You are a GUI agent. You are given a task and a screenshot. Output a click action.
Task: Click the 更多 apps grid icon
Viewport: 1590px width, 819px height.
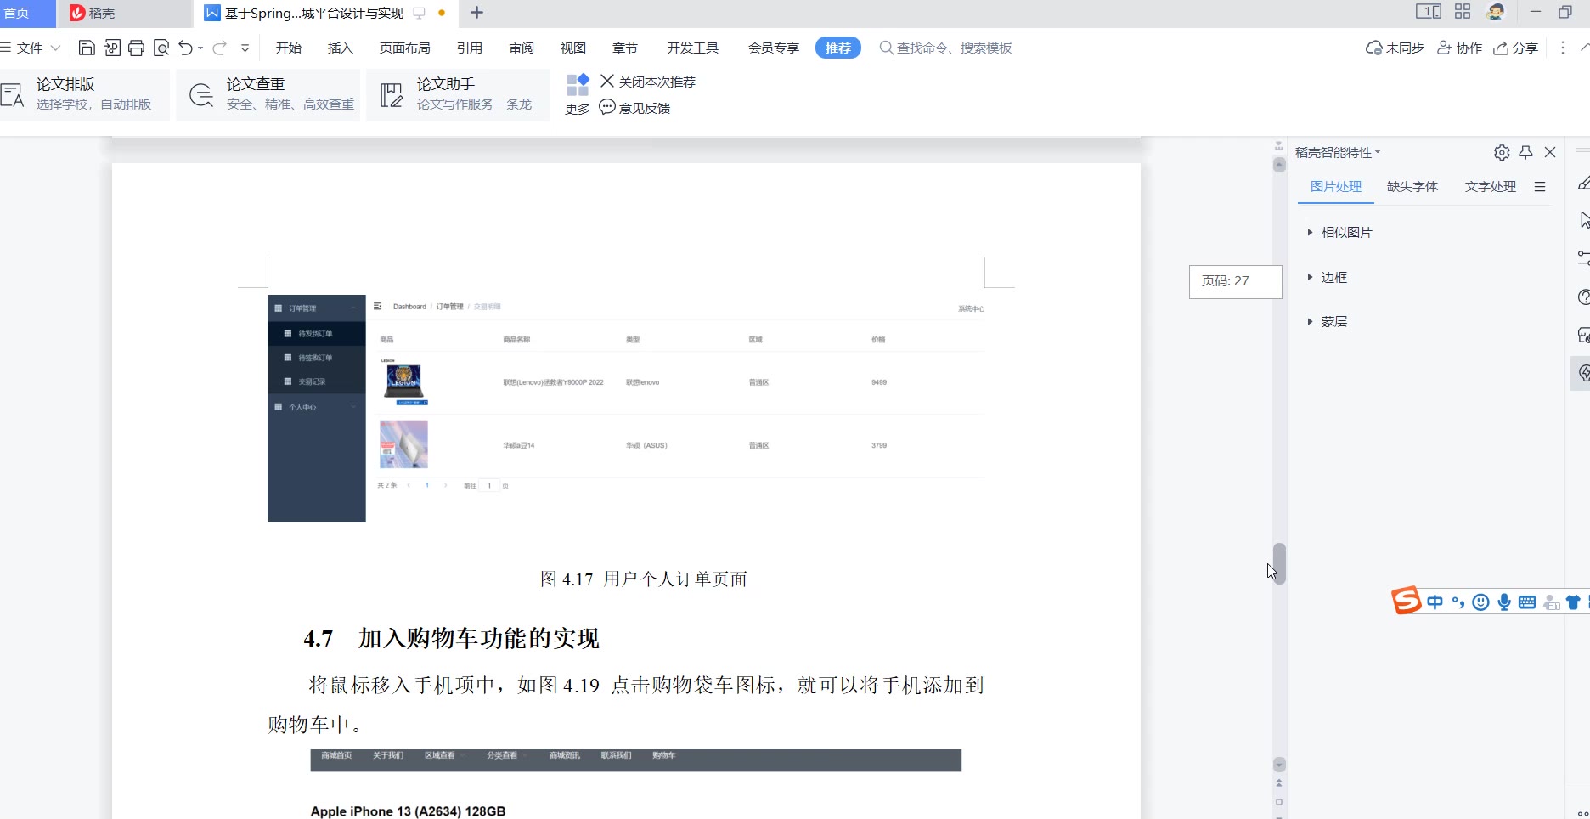tap(578, 84)
